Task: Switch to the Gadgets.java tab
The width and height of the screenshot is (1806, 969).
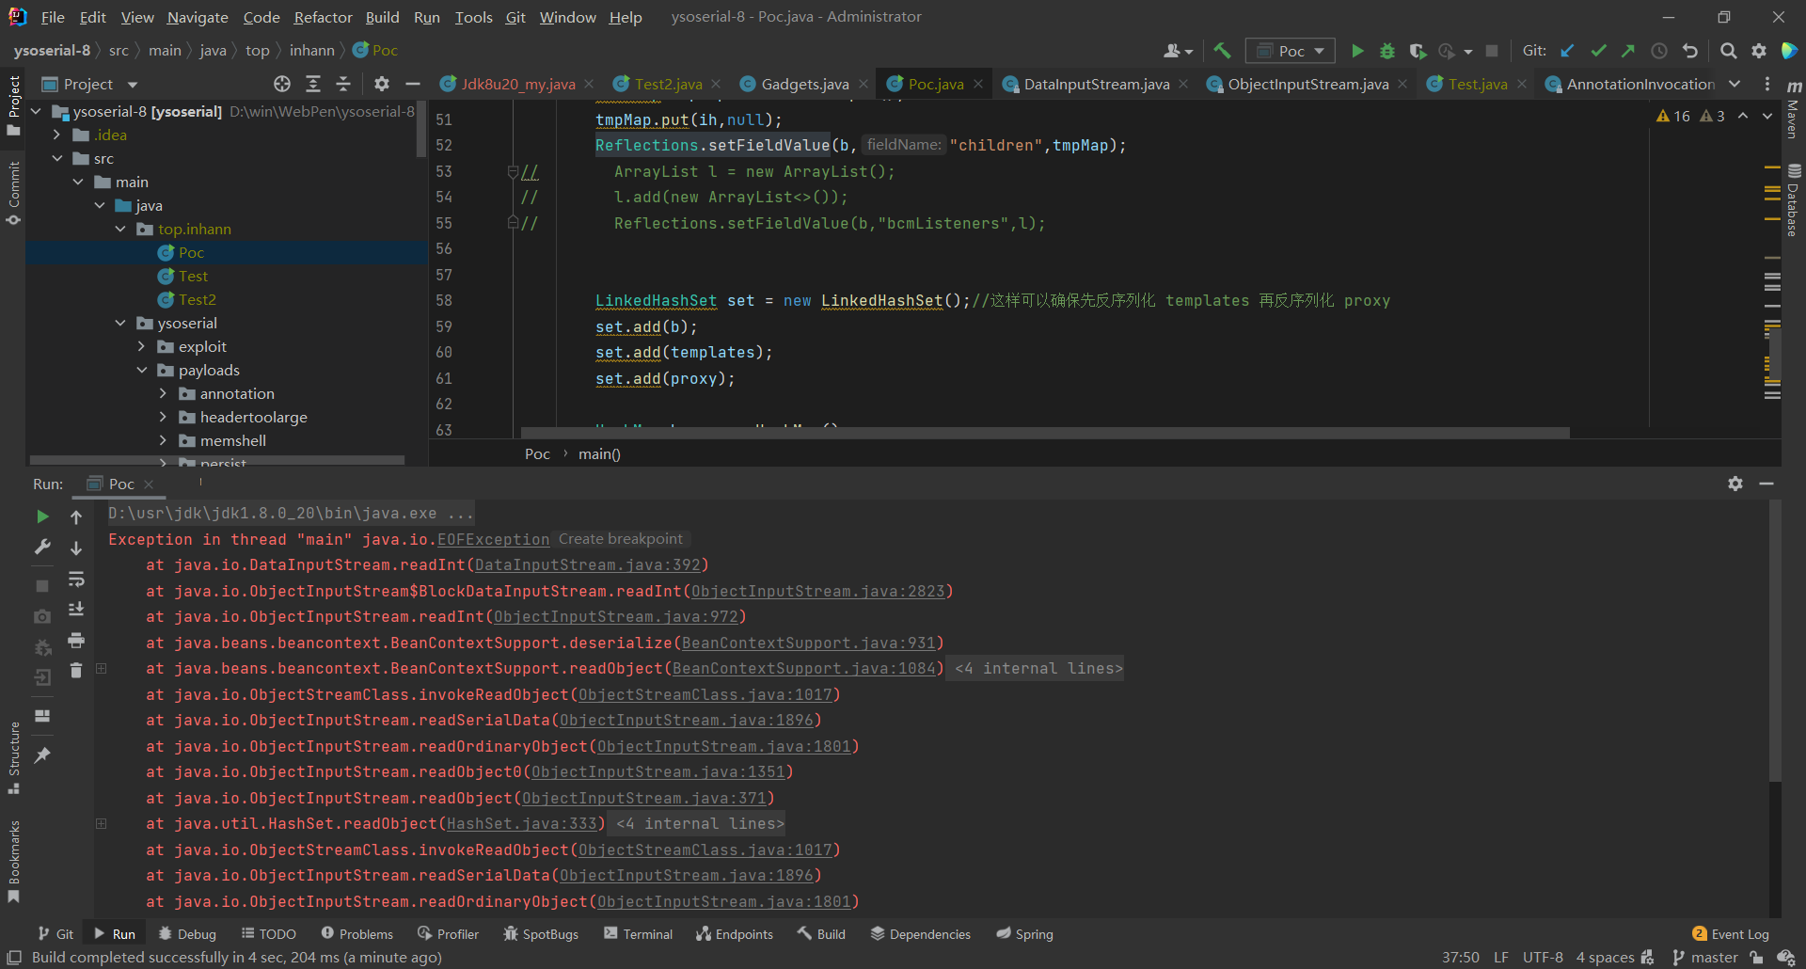Action: click(x=804, y=84)
